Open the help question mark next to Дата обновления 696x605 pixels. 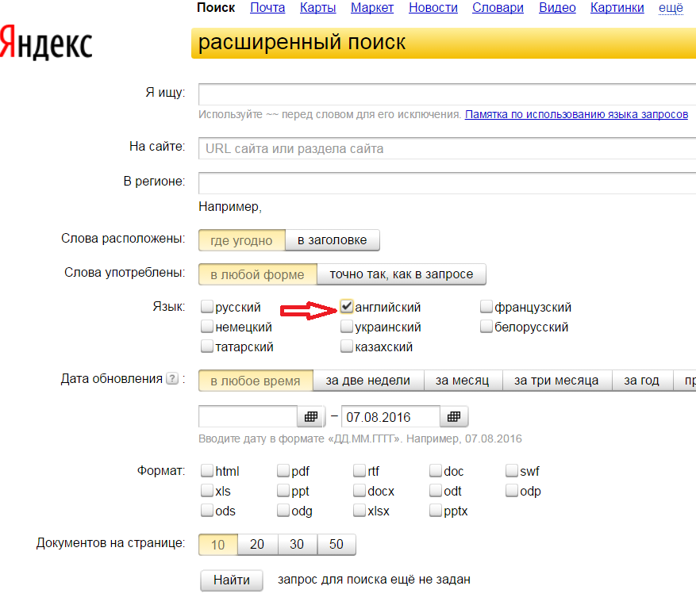[x=172, y=378]
